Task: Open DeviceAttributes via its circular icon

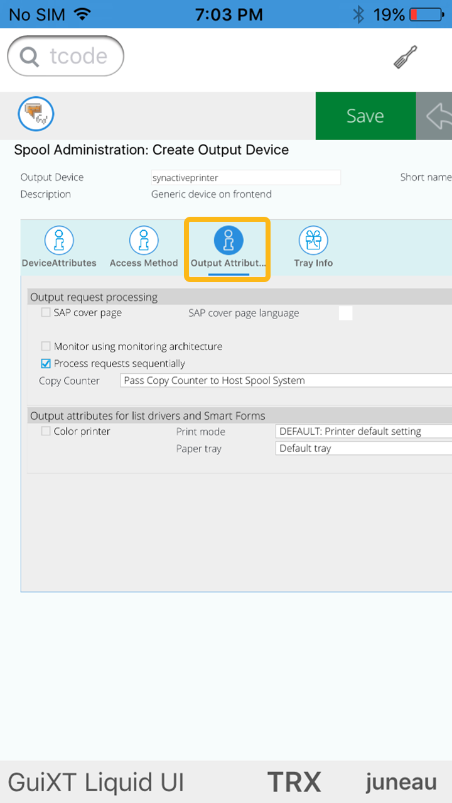Action: coord(59,240)
